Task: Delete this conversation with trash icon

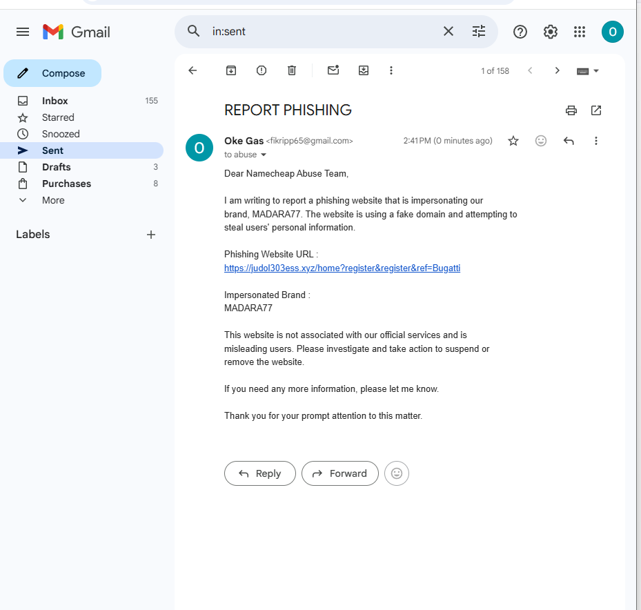Action: tap(291, 71)
